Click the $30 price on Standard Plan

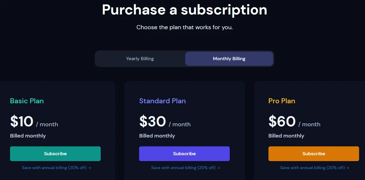152,121
